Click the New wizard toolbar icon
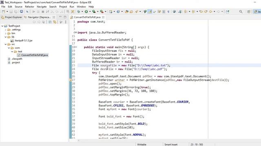This screenshot has width=261, height=146. click(3, 12)
